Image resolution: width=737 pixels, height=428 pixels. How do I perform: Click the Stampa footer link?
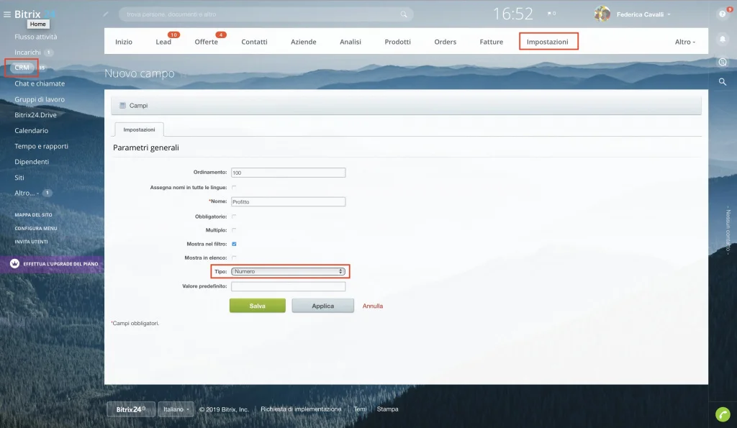[387, 409]
